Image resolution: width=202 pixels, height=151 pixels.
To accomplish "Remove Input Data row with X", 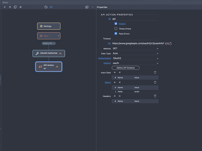I will (120, 73).
